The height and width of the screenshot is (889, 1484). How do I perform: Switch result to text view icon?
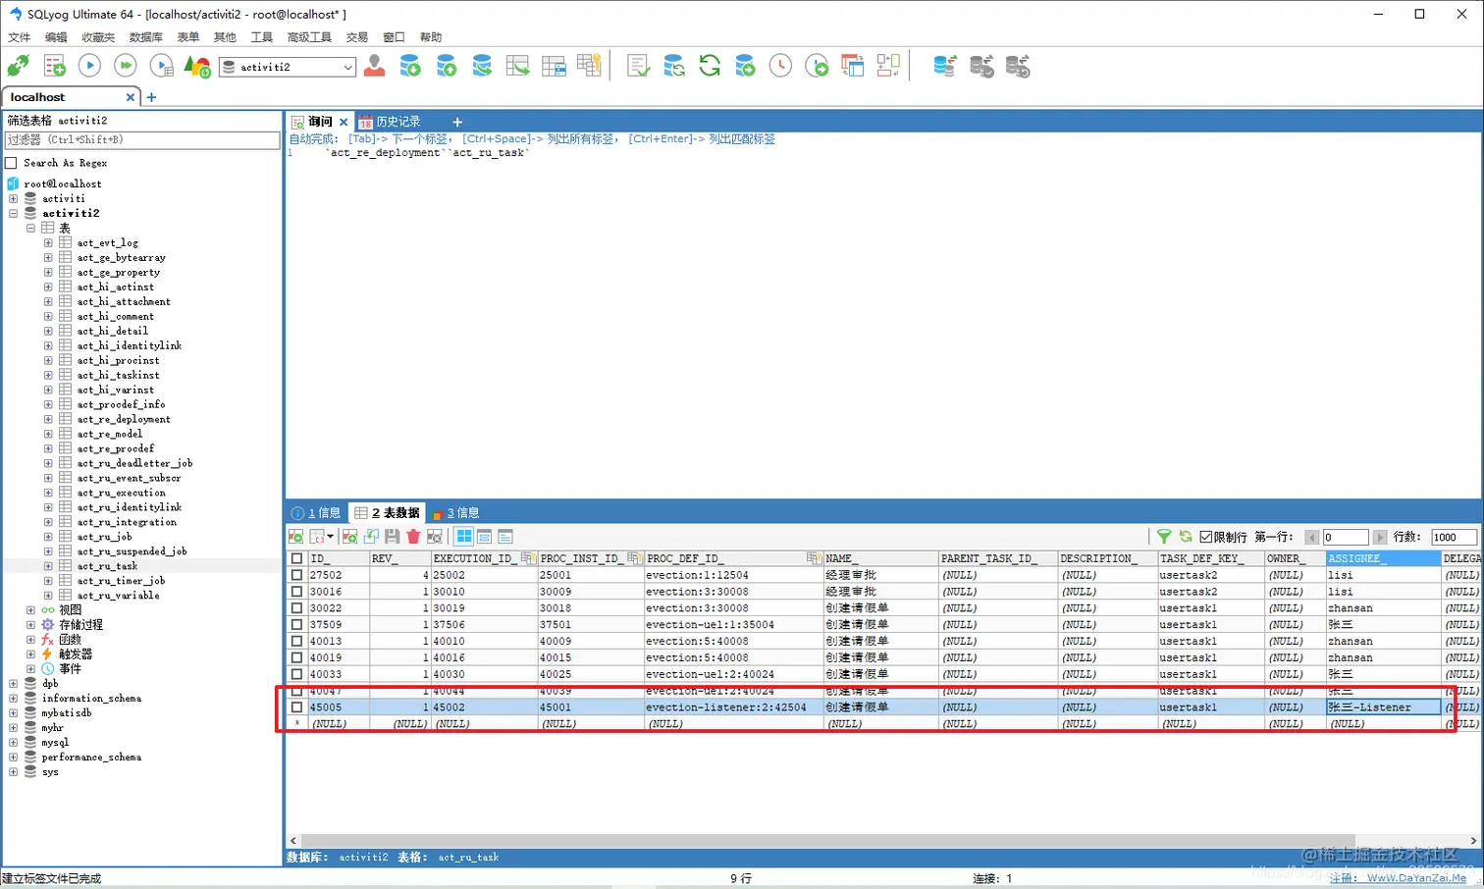pos(505,537)
